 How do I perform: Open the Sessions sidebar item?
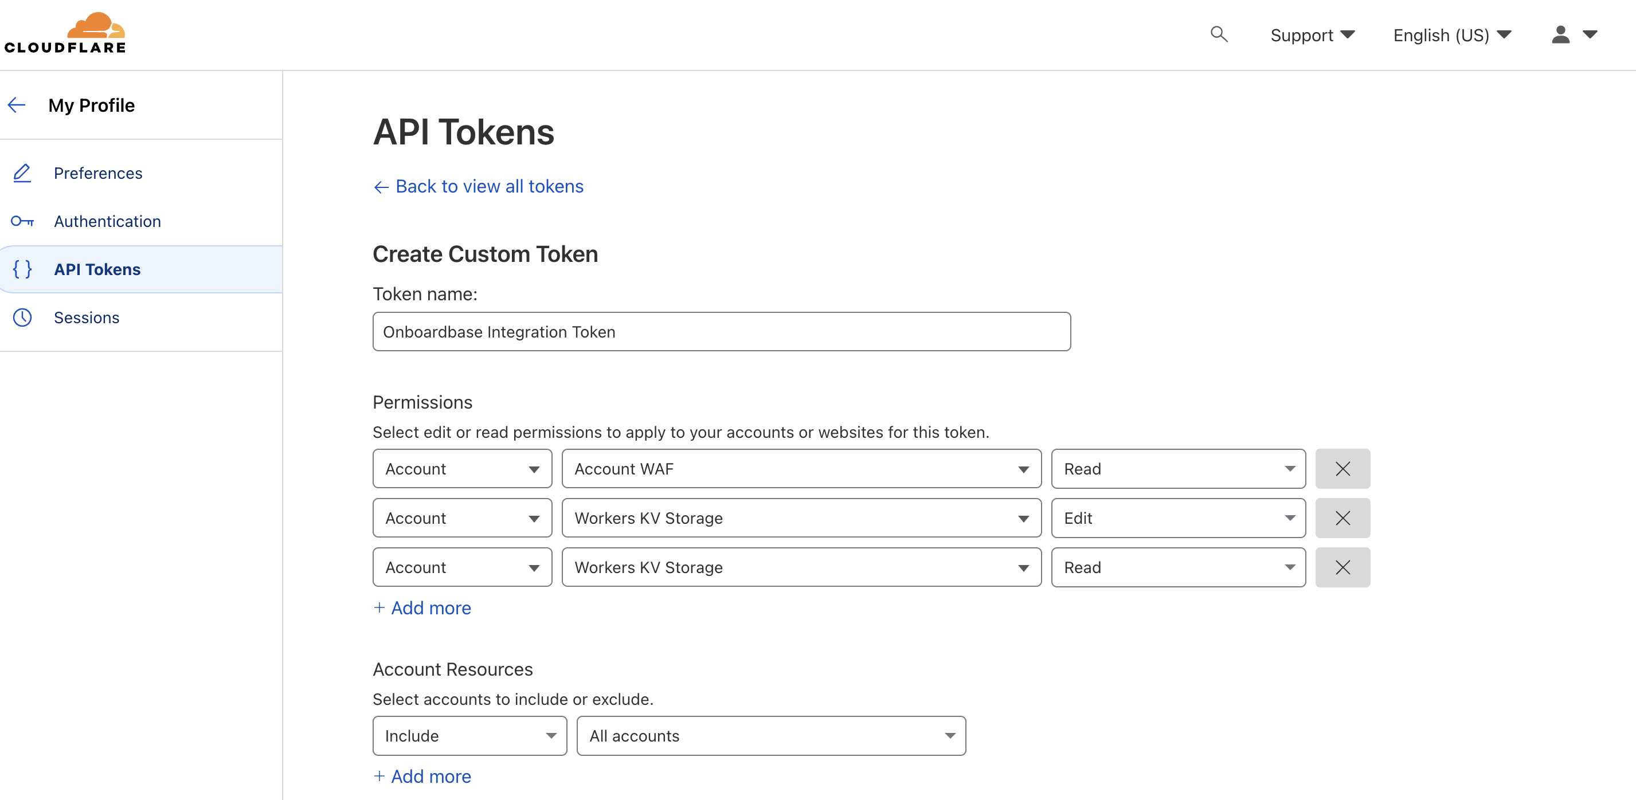(x=87, y=317)
